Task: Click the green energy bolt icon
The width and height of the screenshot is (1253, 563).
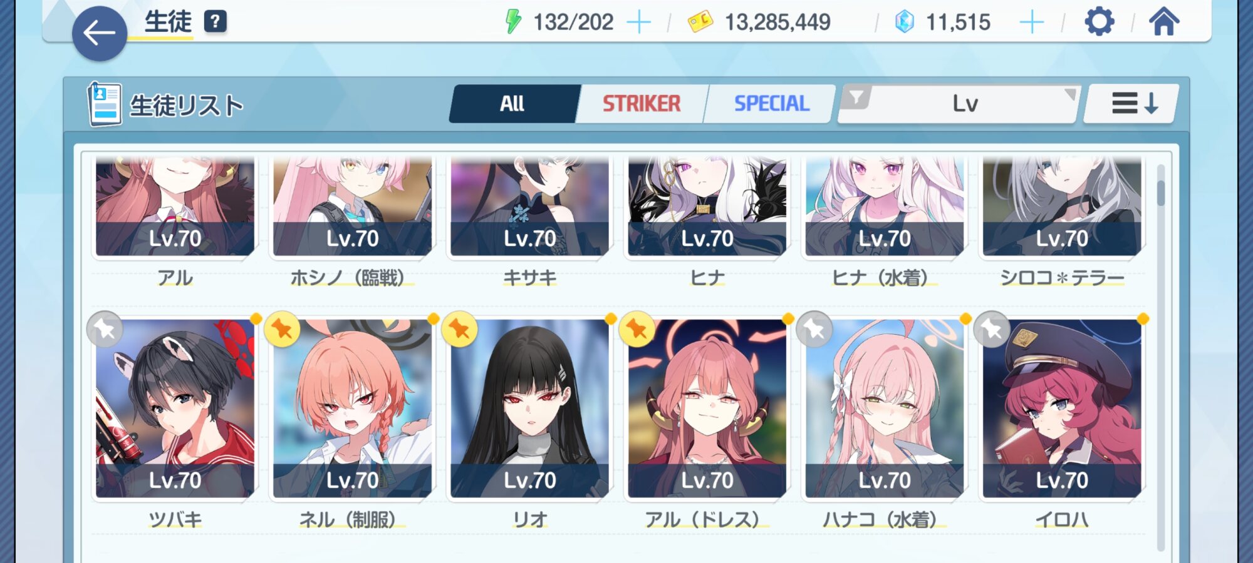Action: tap(513, 22)
